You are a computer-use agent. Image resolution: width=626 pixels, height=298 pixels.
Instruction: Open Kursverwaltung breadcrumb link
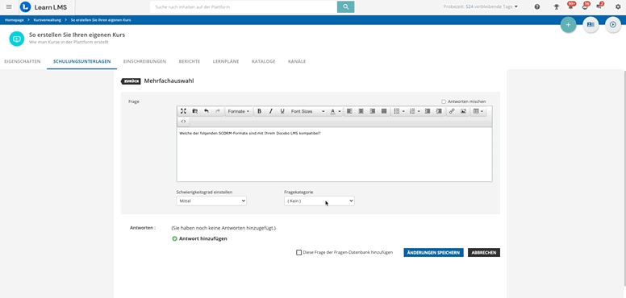pyautogui.click(x=47, y=20)
